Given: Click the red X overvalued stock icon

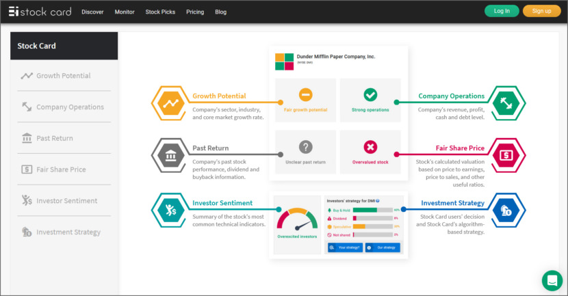Looking at the screenshot, I should (370, 147).
